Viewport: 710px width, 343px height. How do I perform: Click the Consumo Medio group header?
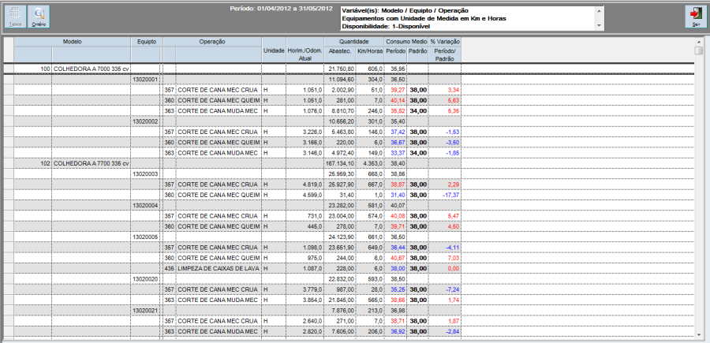(x=406, y=41)
